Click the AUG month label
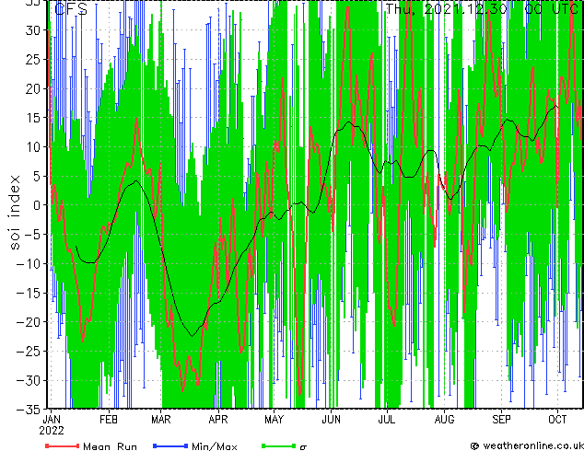 tap(444, 420)
